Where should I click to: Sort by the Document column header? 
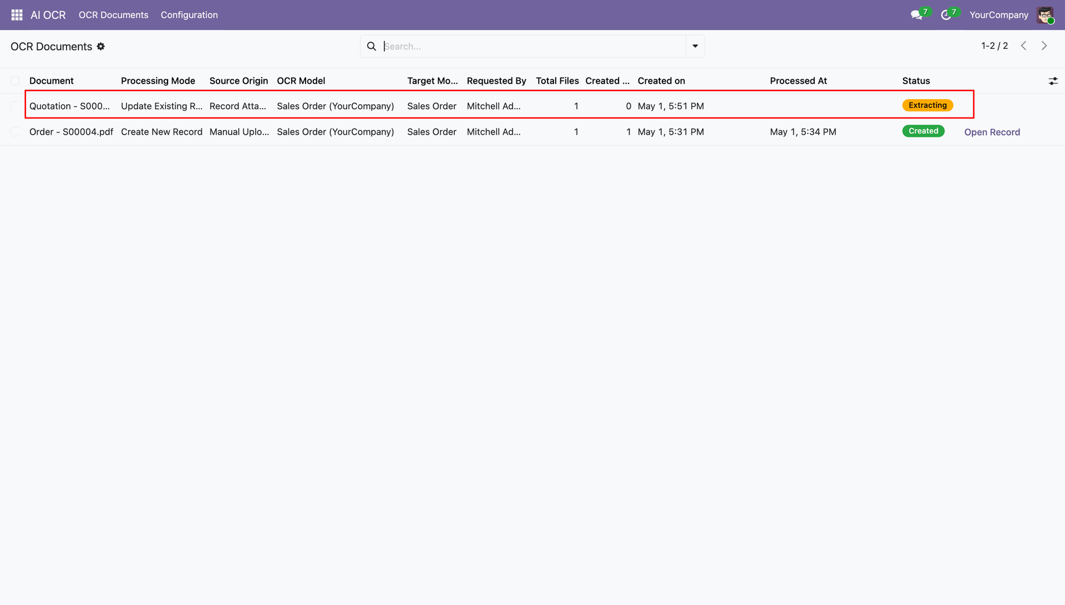tap(52, 81)
